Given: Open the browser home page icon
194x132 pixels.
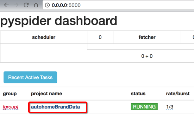Looking at the screenshot, I should point(36,5).
